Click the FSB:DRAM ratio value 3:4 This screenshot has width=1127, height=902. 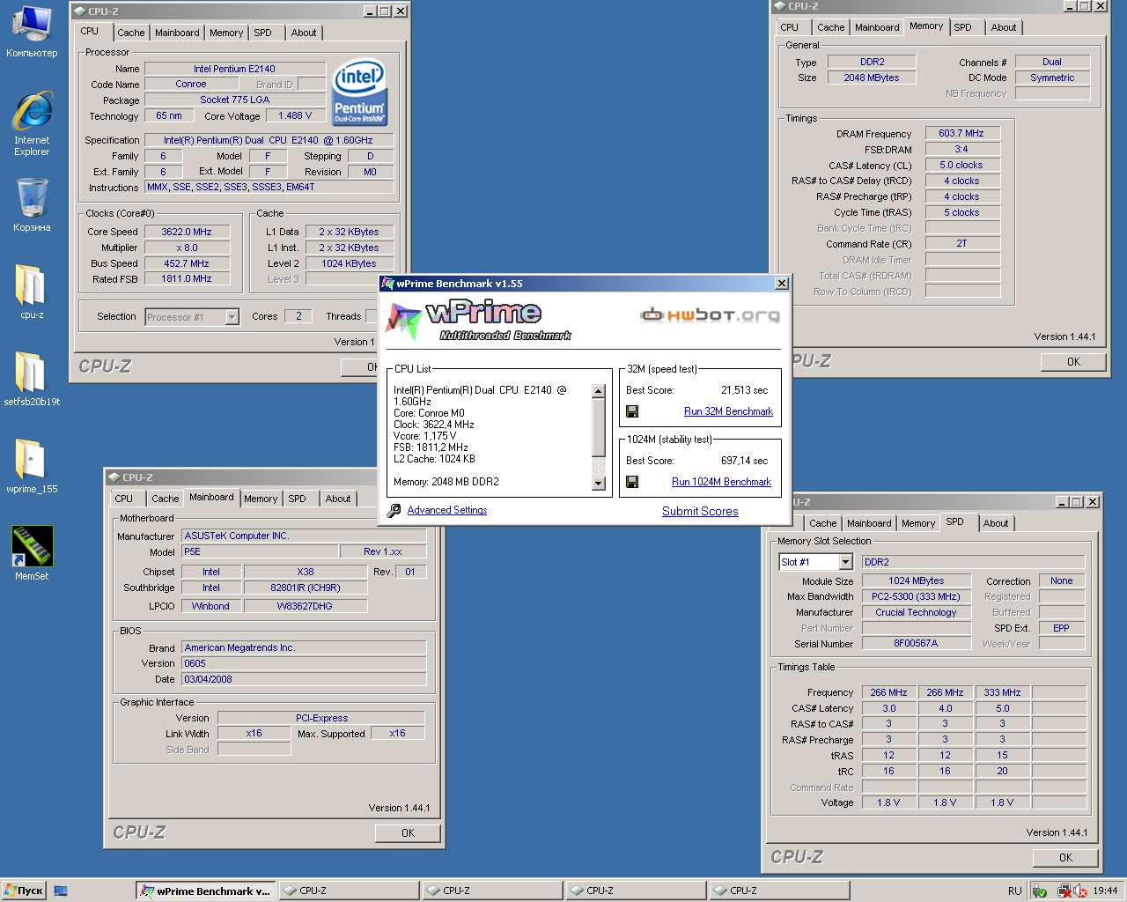coord(962,149)
